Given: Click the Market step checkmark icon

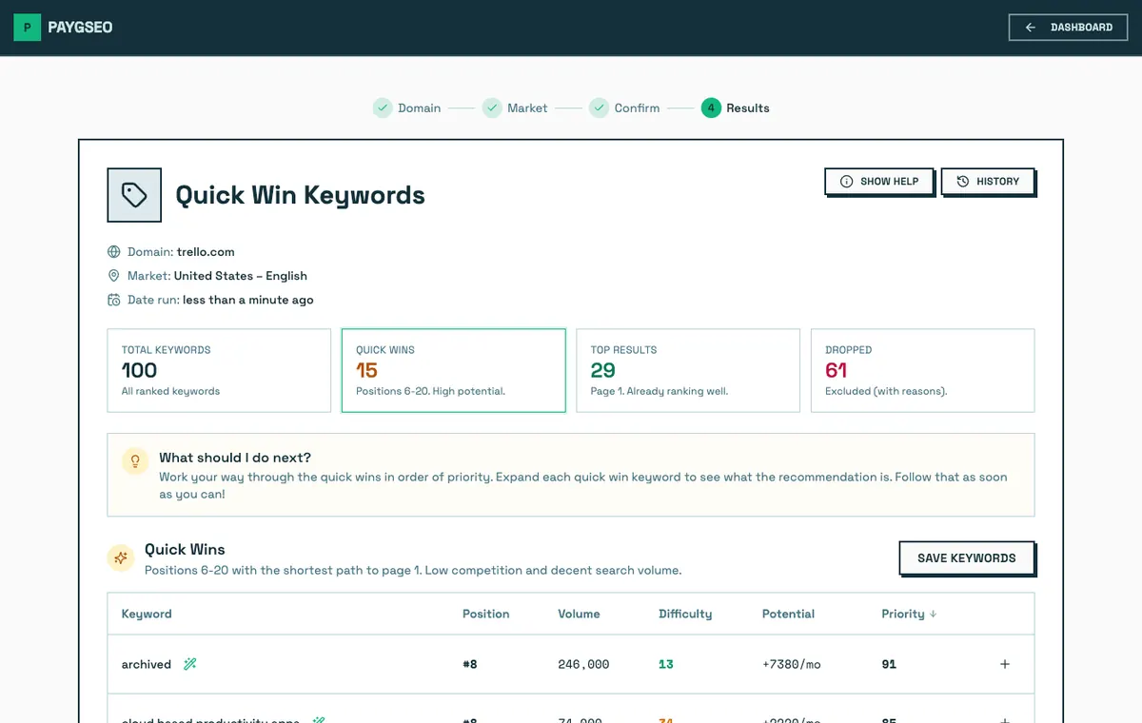Looking at the screenshot, I should click(492, 107).
